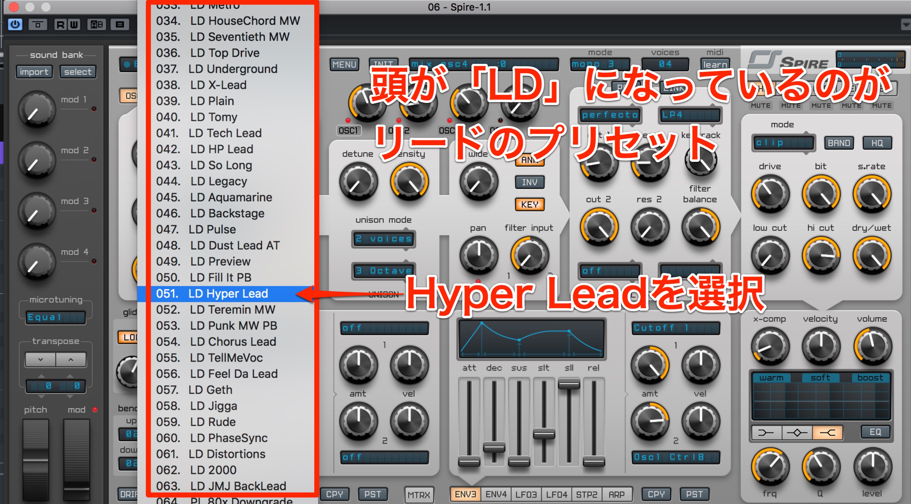Click transpose down arrow button
911x504 pixels.
[x=40, y=359]
